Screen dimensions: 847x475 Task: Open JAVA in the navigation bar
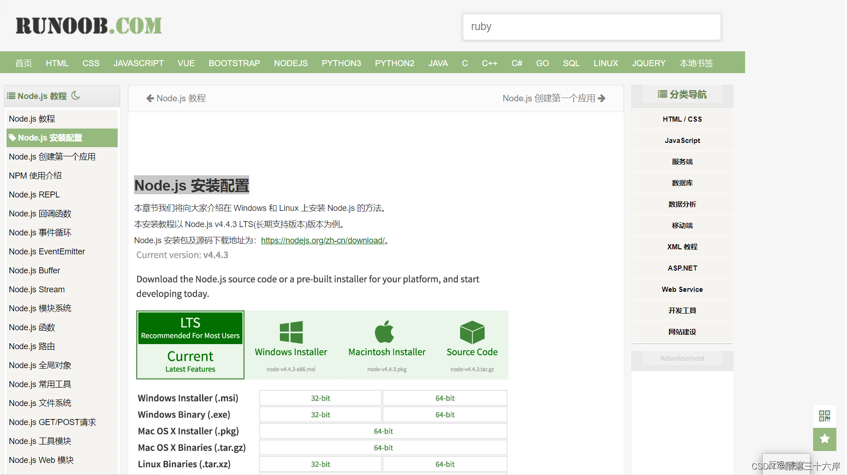(438, 63)
